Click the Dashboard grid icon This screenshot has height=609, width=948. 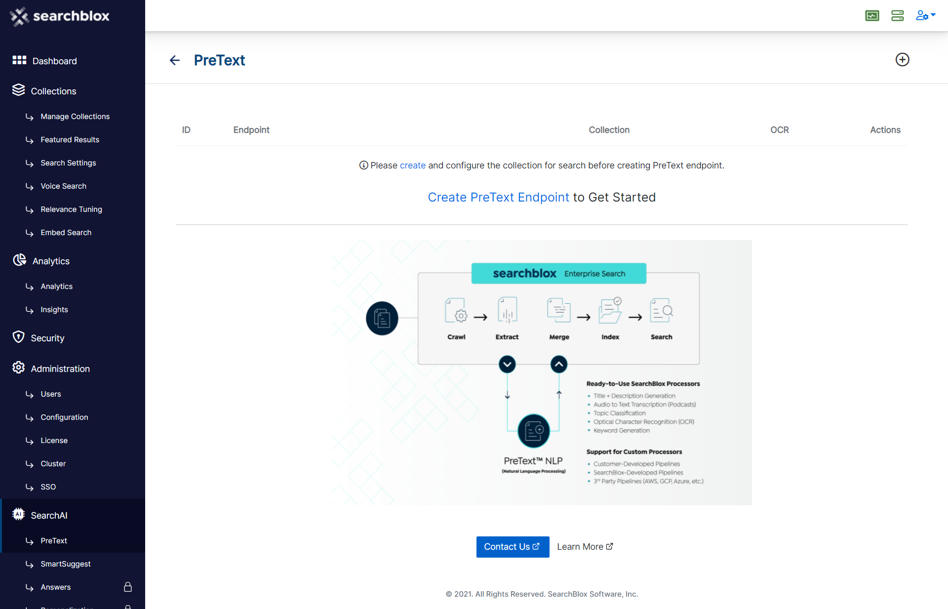point(19,60)
